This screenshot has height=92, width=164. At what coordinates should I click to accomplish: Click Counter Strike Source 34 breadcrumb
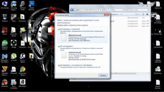tap(91, 10)
